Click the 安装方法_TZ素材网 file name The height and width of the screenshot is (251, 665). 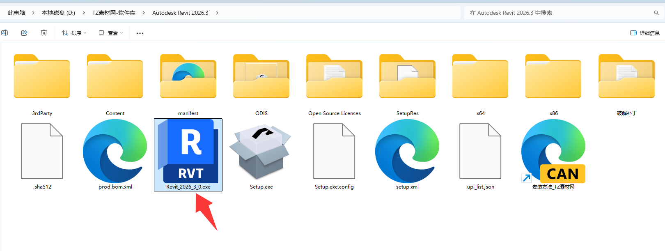click(553, 187)
